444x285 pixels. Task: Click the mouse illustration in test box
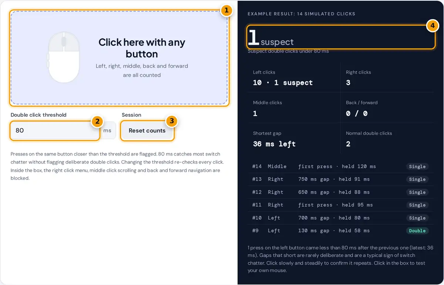(64, 57)
